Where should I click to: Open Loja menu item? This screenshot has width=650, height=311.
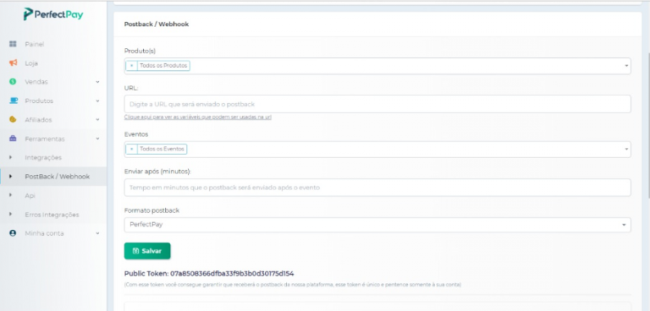point(31,63)
